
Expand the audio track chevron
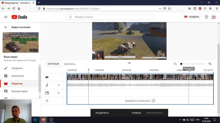58,85
